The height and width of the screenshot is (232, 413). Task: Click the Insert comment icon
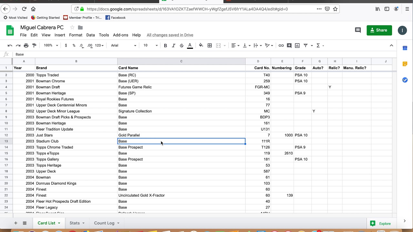point(289,45)
